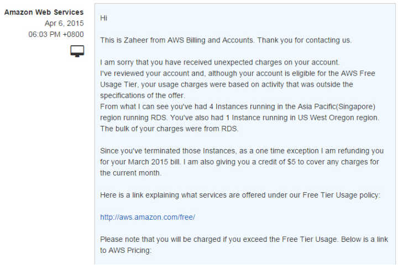Viewport: 398px width, 265px height.
Task: Click "specifications of the offer" line
Action: [x=143, y=96]
